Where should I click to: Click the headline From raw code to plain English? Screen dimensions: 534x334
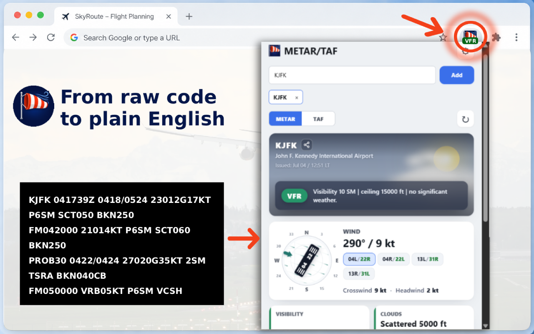142,108
